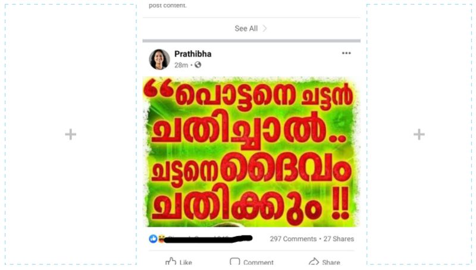Click Prathibha's profile picture
This screenshot has width=476, height=270.
159,59
